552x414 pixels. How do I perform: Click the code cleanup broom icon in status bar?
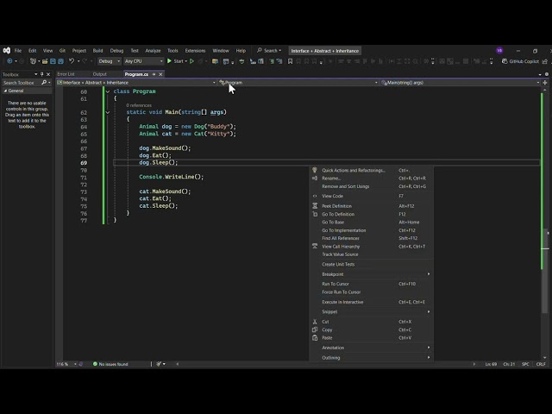[159, 364]
